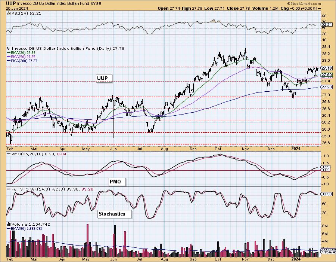Click the Volume 1,154,742 legend text
Image resolution: width=336 pixels, height=262 pixels.
click(x=31, y=225)
